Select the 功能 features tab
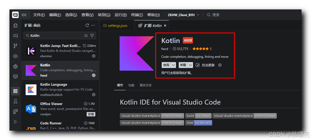The image size is (311, 140). (x=131, y=85)
